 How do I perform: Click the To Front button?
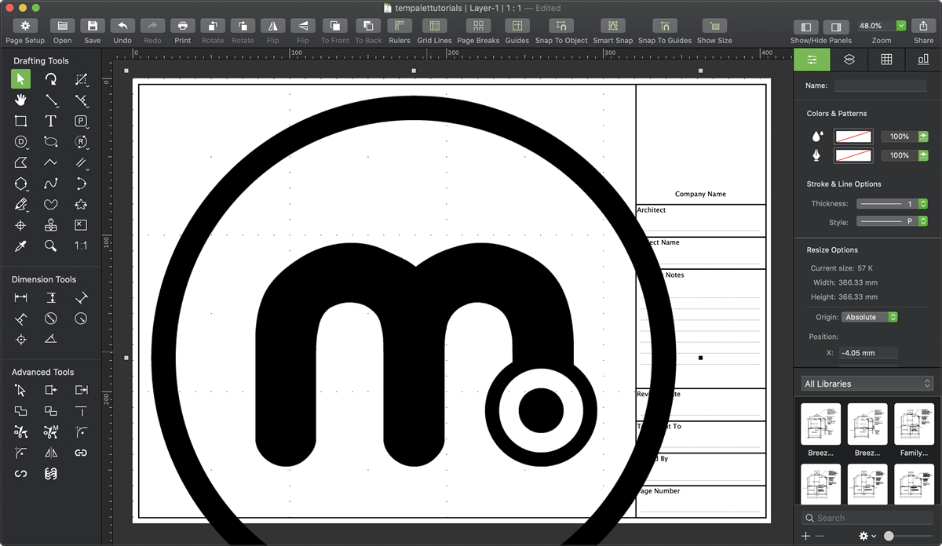(335, 26)
